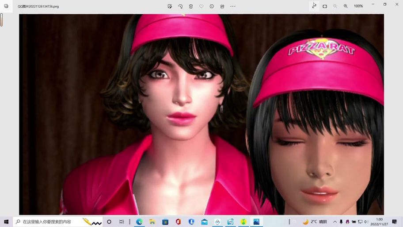Click the 100% zoom level label

(x=358, y=6)
